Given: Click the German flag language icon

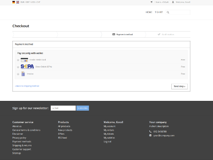Looking at the screenshot, I should coord(14,2).
